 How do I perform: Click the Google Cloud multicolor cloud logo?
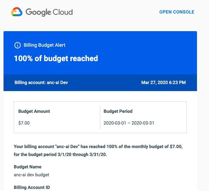(x=17, y=12)
